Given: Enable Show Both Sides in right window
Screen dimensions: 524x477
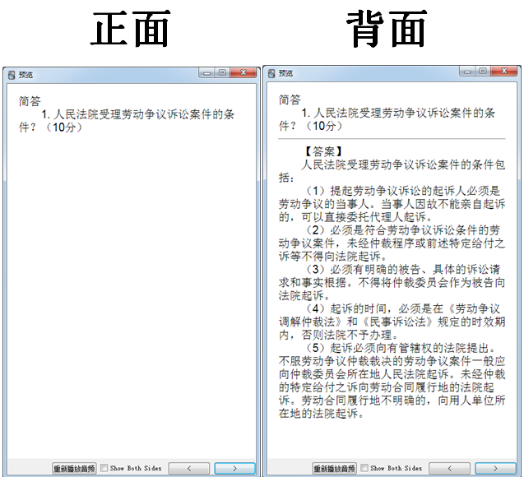Looking at the screenshot, I should click(x=364, y=468).
